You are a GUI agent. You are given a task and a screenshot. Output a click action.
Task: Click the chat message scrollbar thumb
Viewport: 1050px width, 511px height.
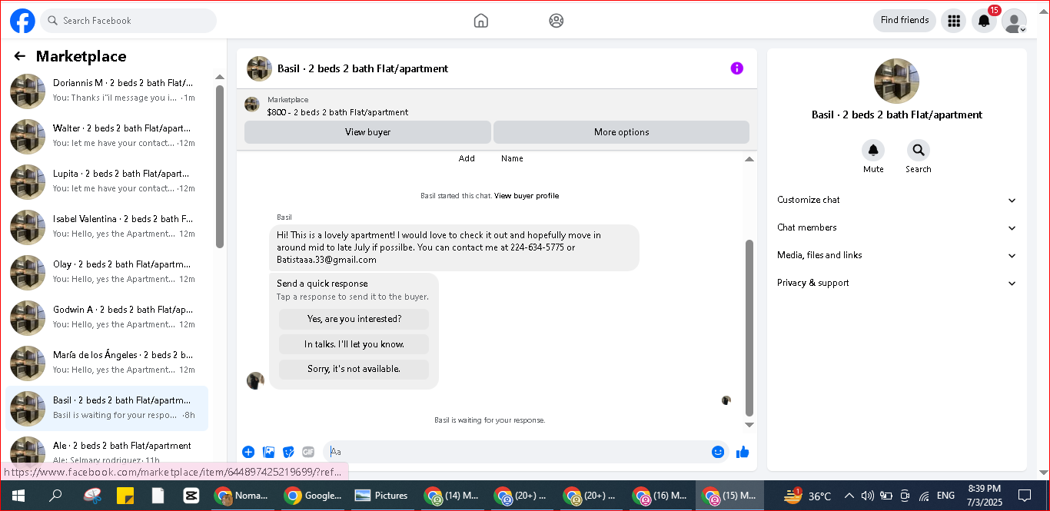point(749,328)
